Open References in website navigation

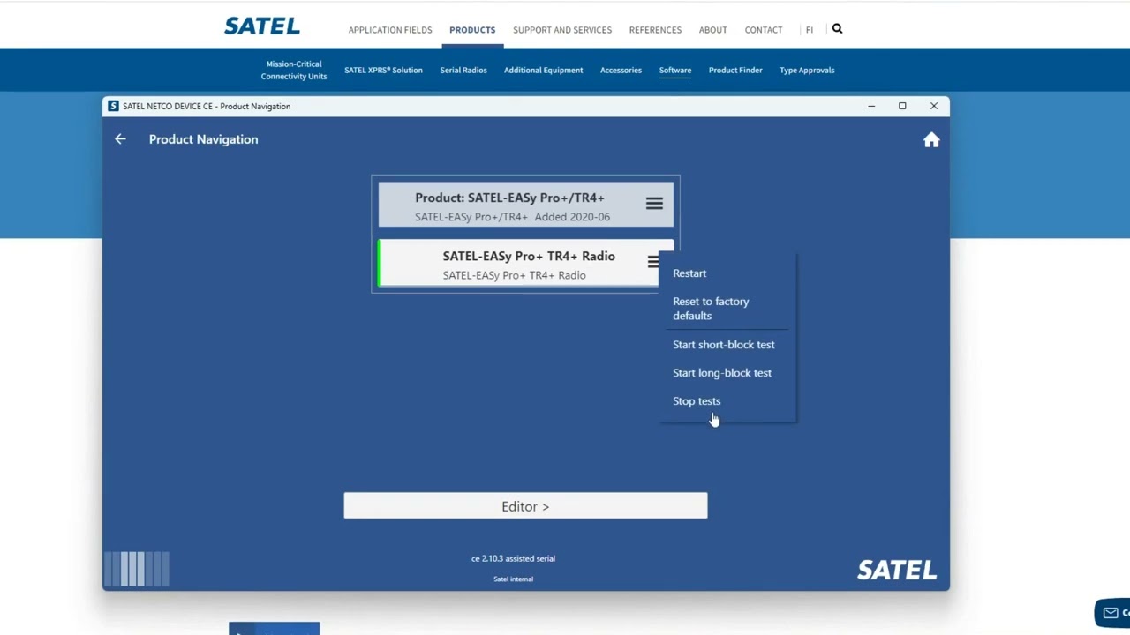655,30
